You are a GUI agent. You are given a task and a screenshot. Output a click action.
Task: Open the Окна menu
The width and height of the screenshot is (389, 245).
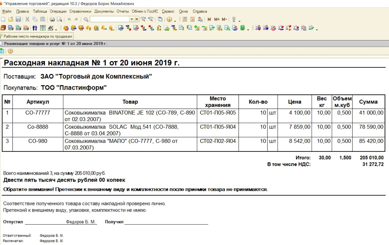(x=184, y=11)
